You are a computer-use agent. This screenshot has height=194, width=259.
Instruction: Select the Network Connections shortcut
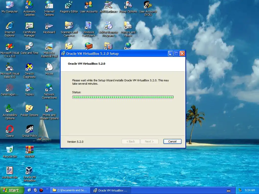pyautogui.click(x=49, y=91)
